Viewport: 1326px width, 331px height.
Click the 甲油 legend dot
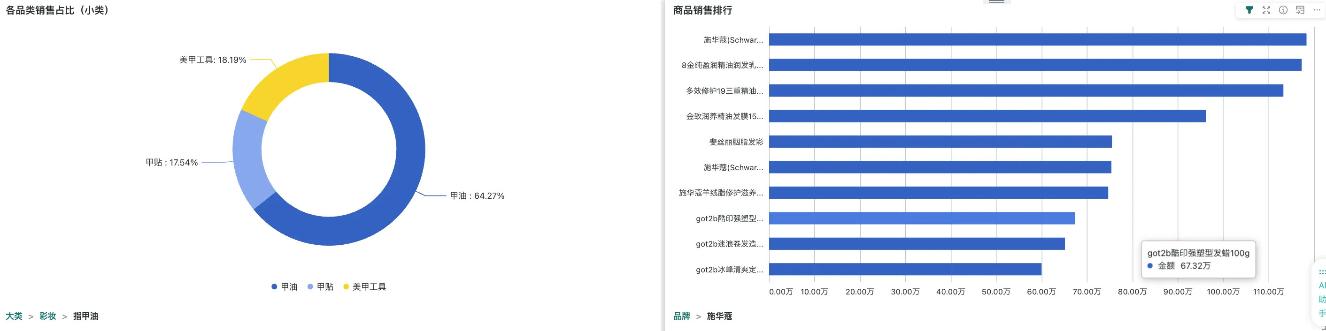274,287
